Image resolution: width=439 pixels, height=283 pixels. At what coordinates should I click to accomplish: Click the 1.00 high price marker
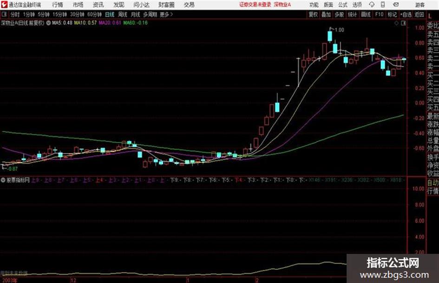coord(339,30)
